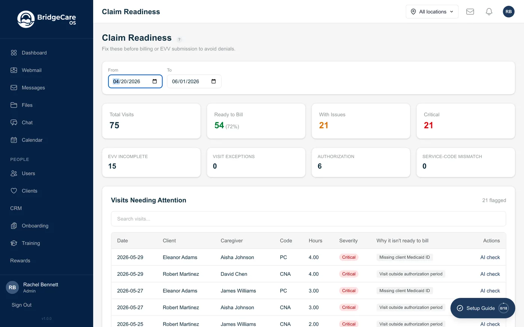Click the Training graduation cap icon
Screen dimensions: 524x327
14,243
